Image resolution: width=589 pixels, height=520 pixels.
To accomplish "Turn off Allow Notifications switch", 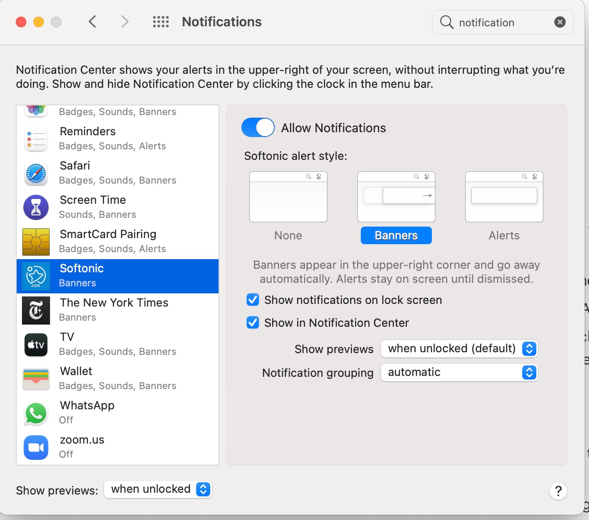I will (258, 128).
